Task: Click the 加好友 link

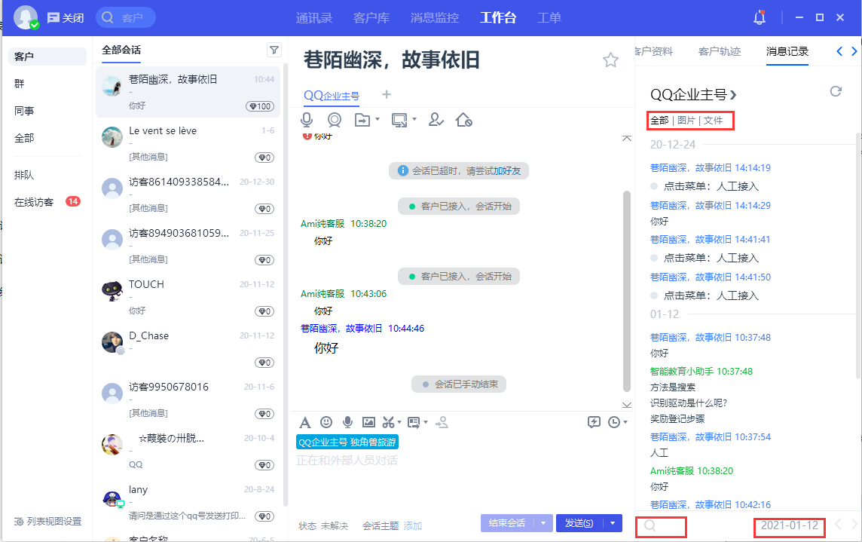Action: [507, 171]
